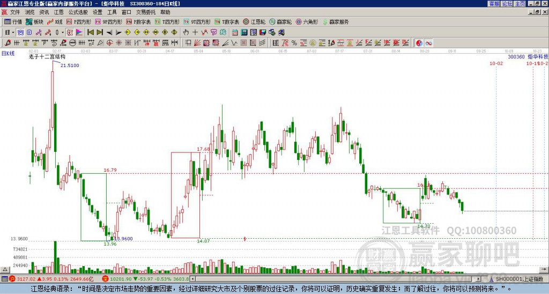The image size is (549, 294).
Task: Open the T数字表 tool
Action: click(x=227, y=21)
